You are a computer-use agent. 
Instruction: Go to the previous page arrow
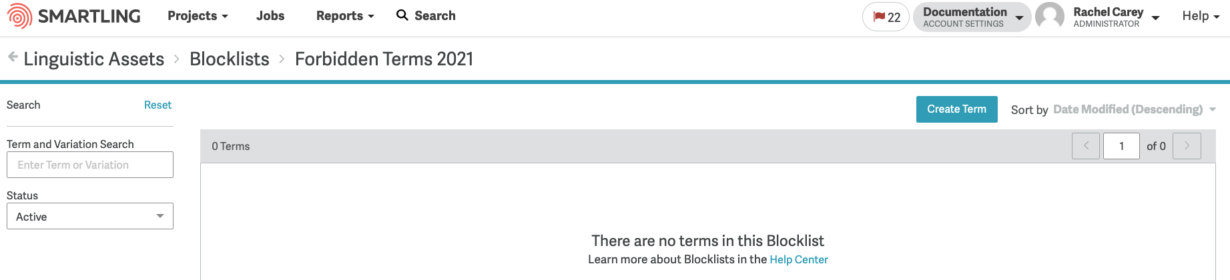pyautogui.click(x=1086, y=146)
